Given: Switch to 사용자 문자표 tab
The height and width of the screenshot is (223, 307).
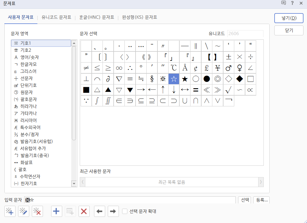Looking at the screenshot, I should [x=21, y=17].
